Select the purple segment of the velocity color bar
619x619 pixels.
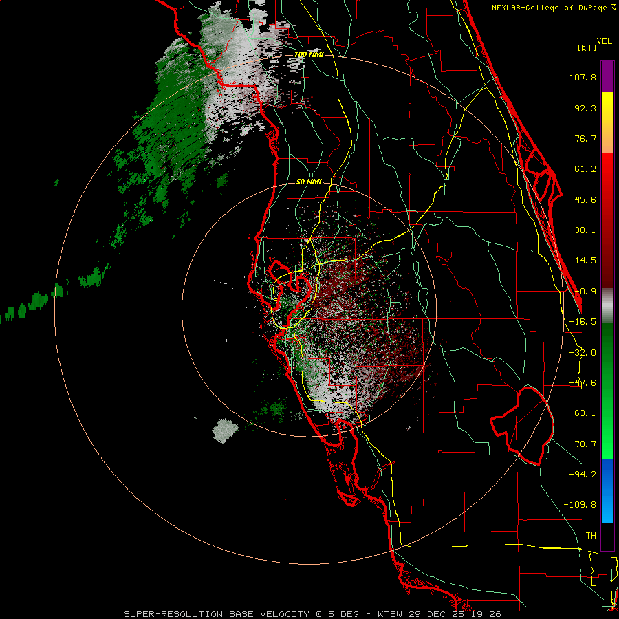[x=607, y=76]
